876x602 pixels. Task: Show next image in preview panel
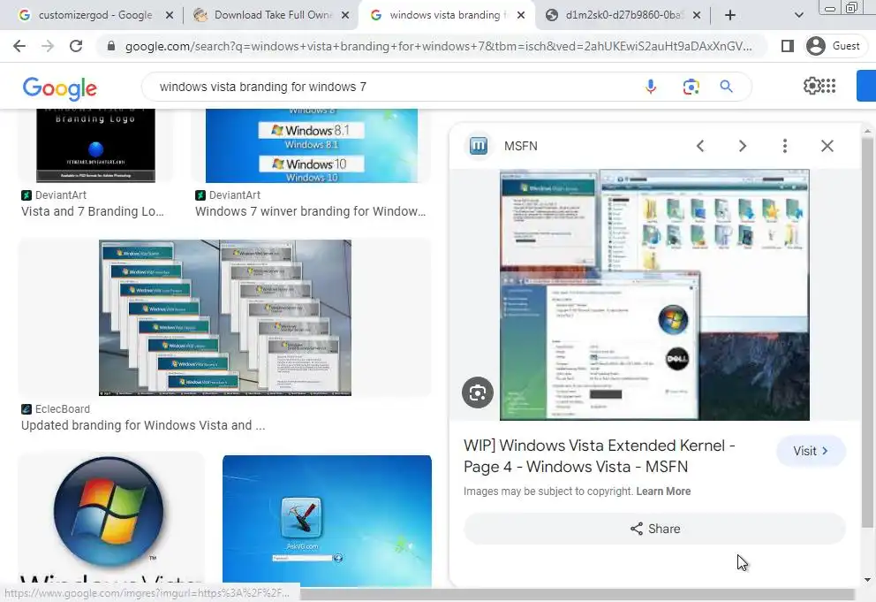tap(743, 146)
